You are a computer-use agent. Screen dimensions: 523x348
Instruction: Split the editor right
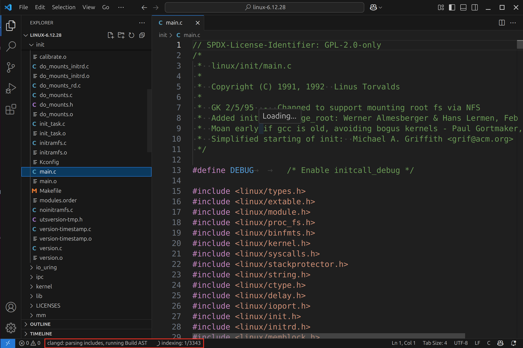coord(502,23)
